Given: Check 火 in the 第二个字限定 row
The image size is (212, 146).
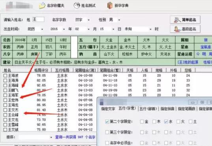Looking at the screenshot, I should coord(178,122).
